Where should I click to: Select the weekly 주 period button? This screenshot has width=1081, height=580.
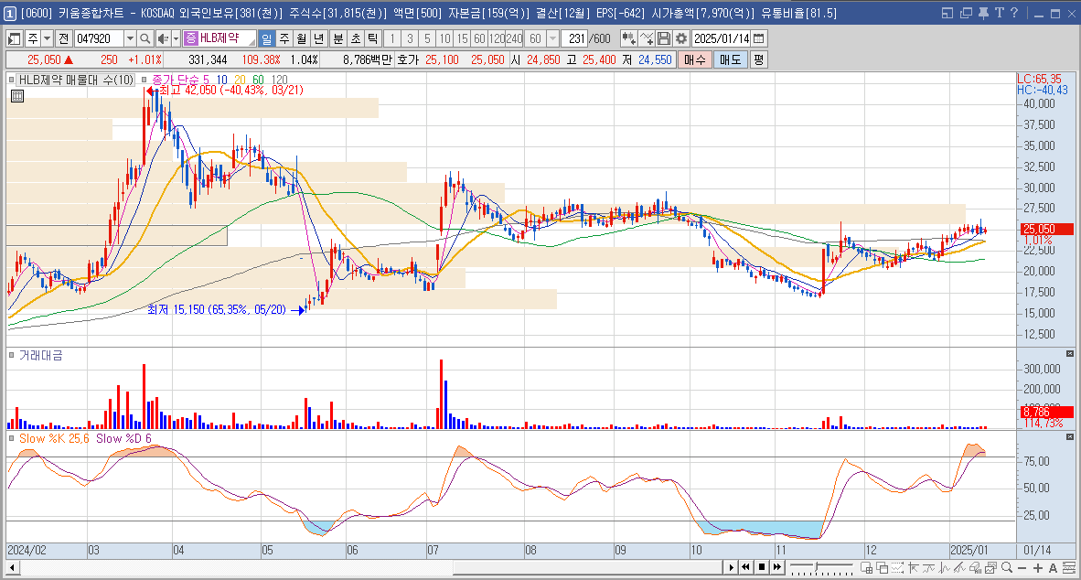[x=284, y=38]
